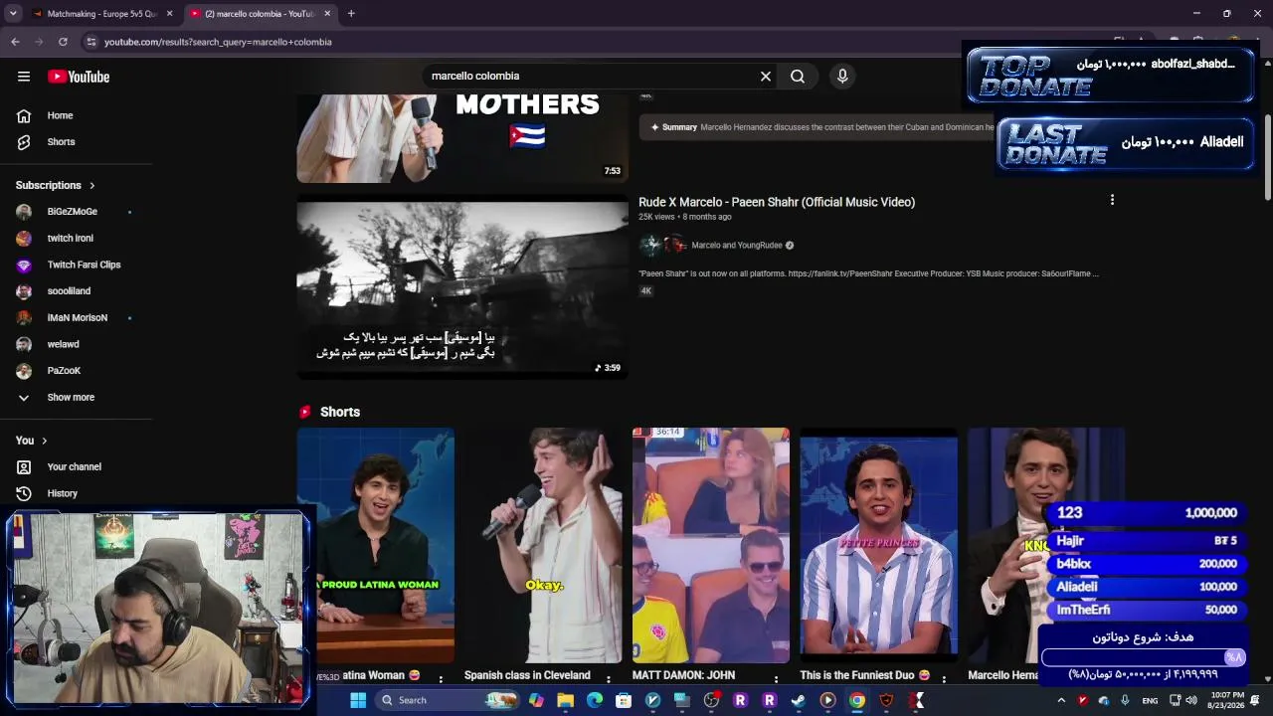Screen dimensions: 1273x716
Task: Click the address bar URL
Action: 218,42
